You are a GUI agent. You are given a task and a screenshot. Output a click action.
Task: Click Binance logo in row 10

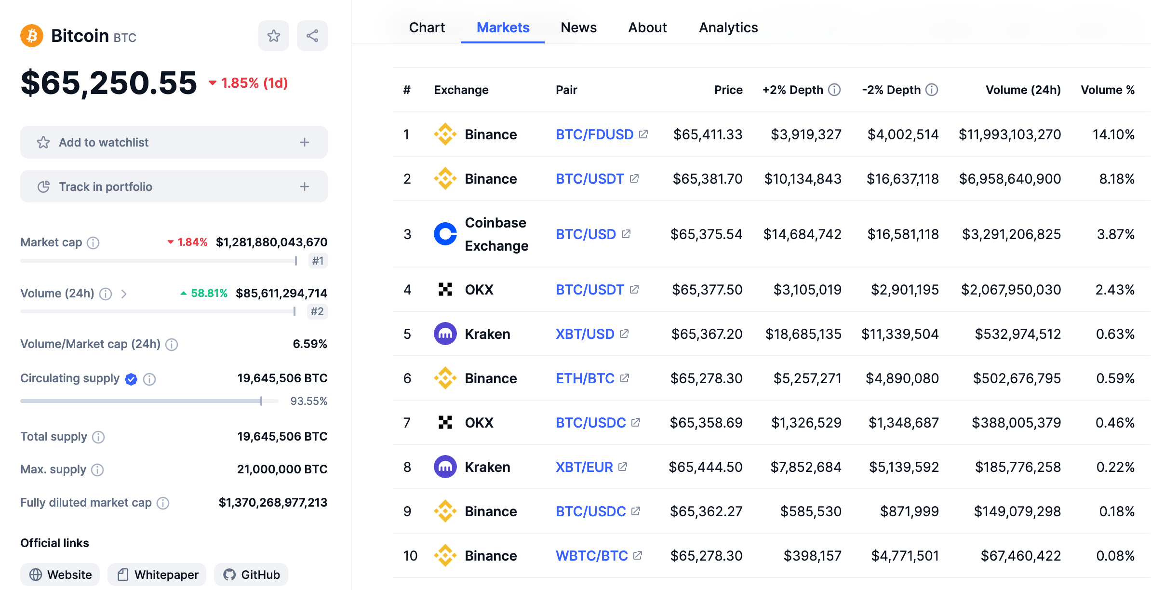pyautogui.click(x=445, y=555)
